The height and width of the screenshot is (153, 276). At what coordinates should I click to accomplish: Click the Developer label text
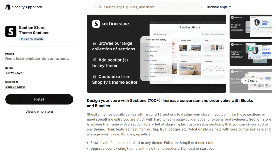point(12,82)
